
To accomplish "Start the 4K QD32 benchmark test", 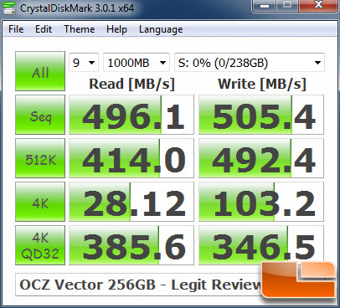I will pyautogui.click(x=40, y=245).
